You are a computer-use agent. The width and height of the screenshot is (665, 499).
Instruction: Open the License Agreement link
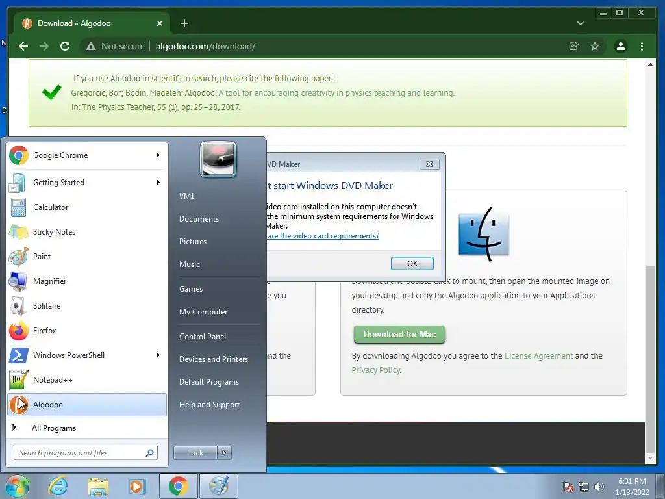click(538, 356)
